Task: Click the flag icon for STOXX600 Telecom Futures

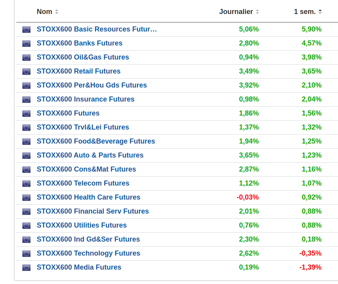Action: 26,183
